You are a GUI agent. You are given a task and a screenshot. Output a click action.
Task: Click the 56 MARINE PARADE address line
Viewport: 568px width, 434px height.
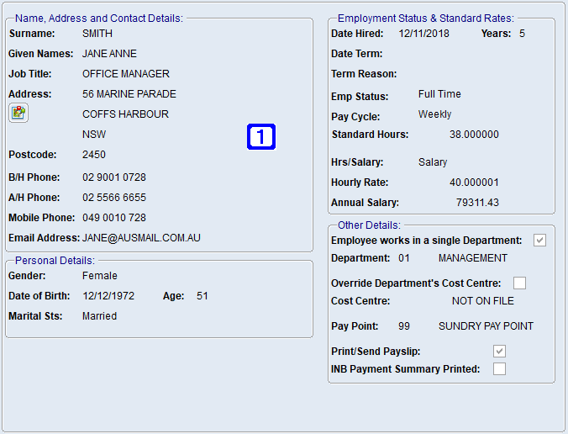point(129,94)
